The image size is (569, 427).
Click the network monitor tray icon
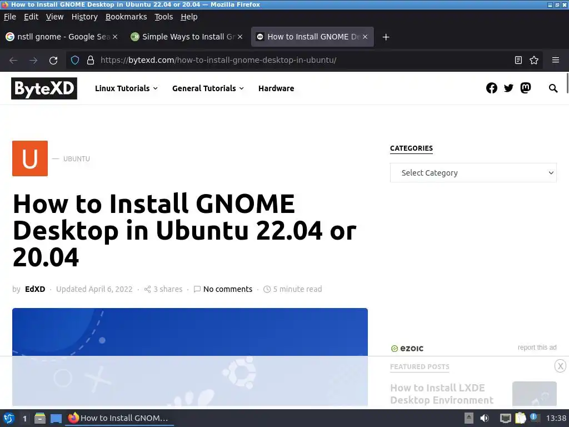(x=505, y=418)
